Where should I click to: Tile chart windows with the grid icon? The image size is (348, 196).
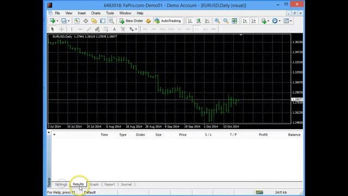234,21
